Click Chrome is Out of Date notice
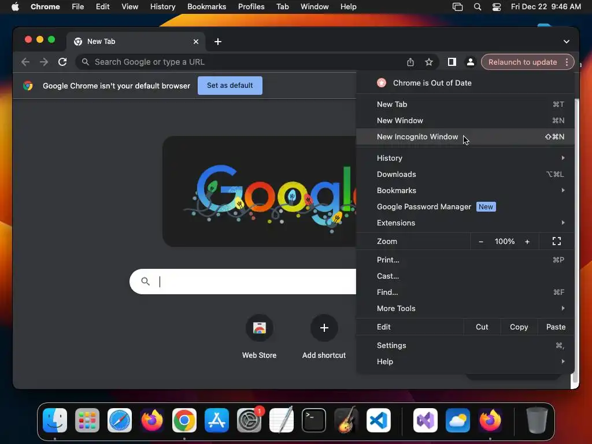 (x=465, y=83)
